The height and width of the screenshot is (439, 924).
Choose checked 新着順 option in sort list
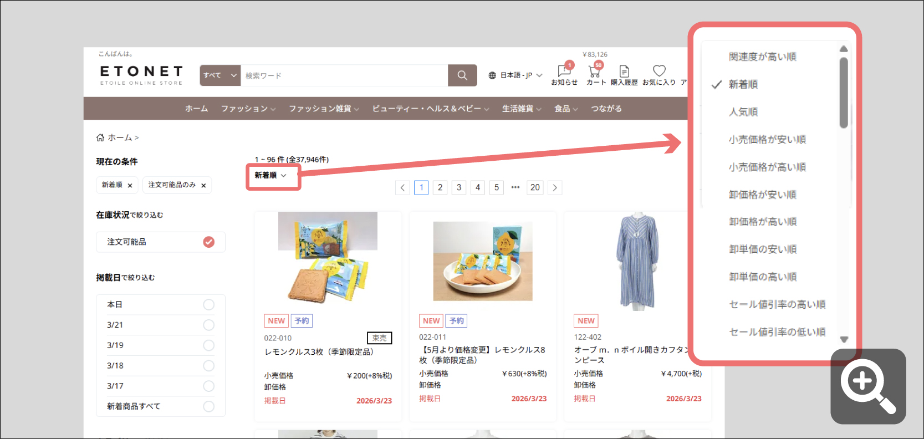coord(743,84)
